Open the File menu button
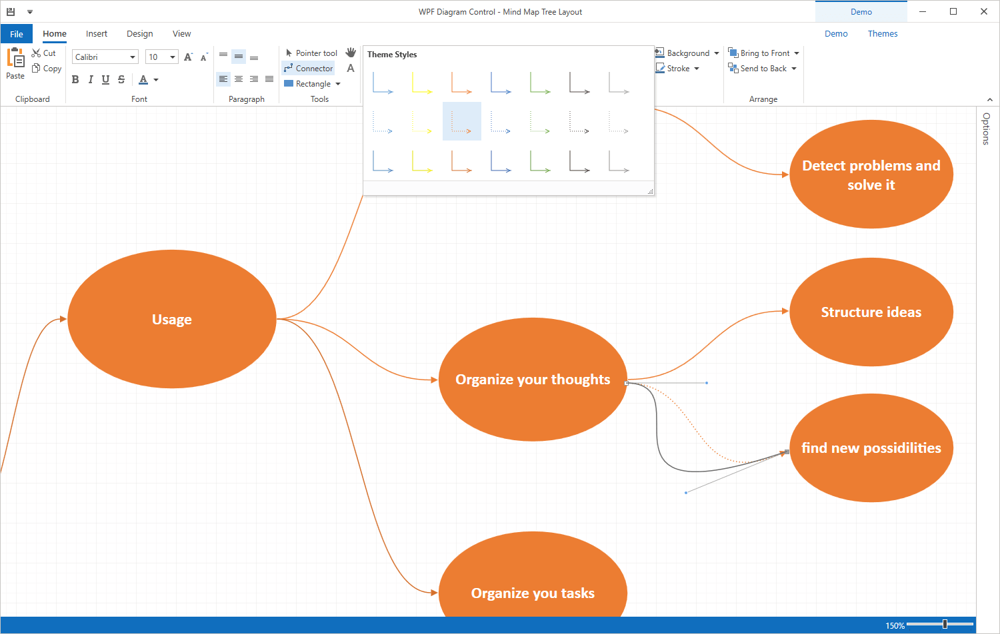1000x634 pixels. coord(17,34)
